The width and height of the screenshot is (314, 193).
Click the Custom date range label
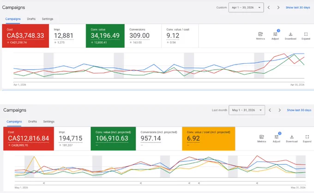point(222,7)
